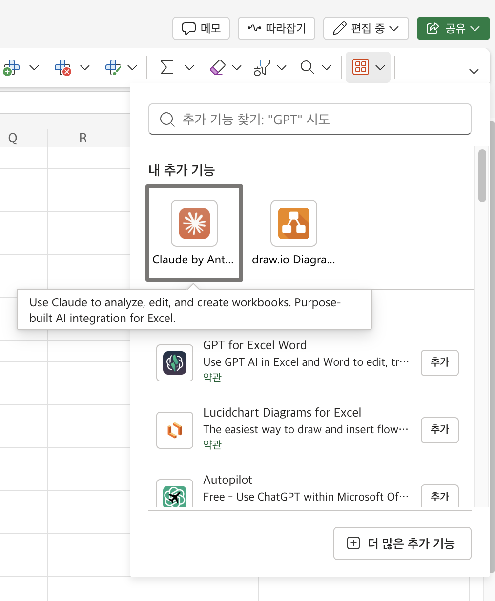Open 약관 link under Lucidchart Diagrams
The width and height of the screenshot is (495, 601).
tap(212, 444)
